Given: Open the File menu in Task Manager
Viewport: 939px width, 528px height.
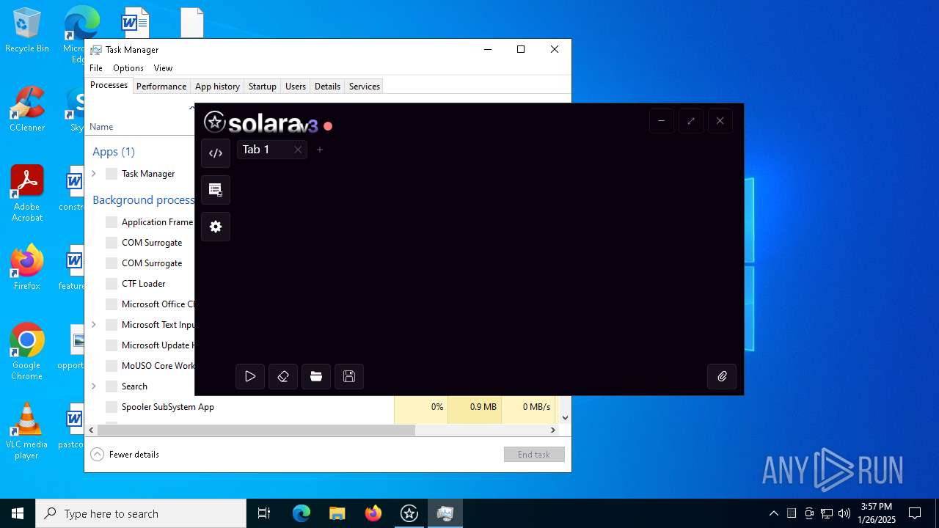Looking at the screenshot, I should pos(96,67).
